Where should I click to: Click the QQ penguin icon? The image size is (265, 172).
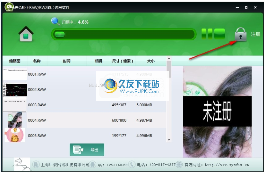(93, 164)
